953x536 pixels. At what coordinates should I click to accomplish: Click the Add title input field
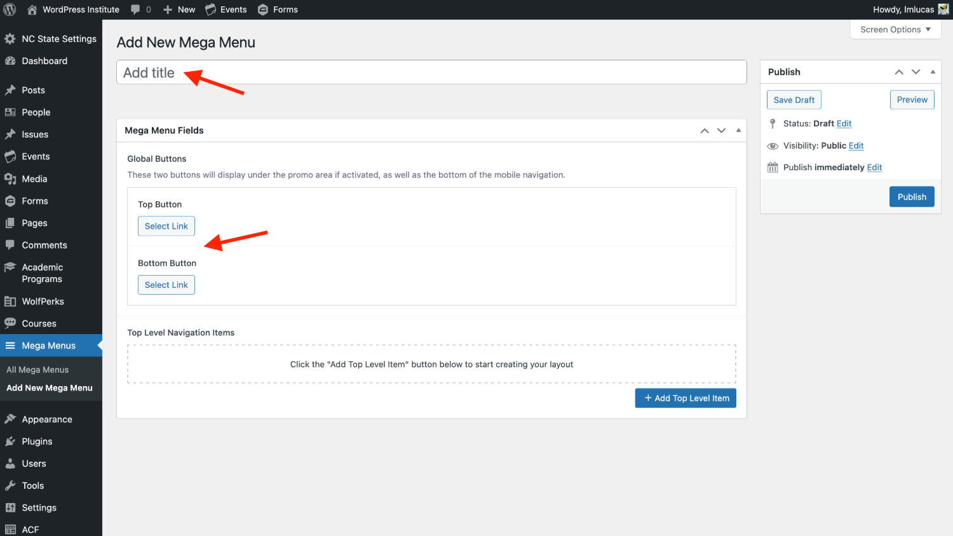tap(431, 72)
